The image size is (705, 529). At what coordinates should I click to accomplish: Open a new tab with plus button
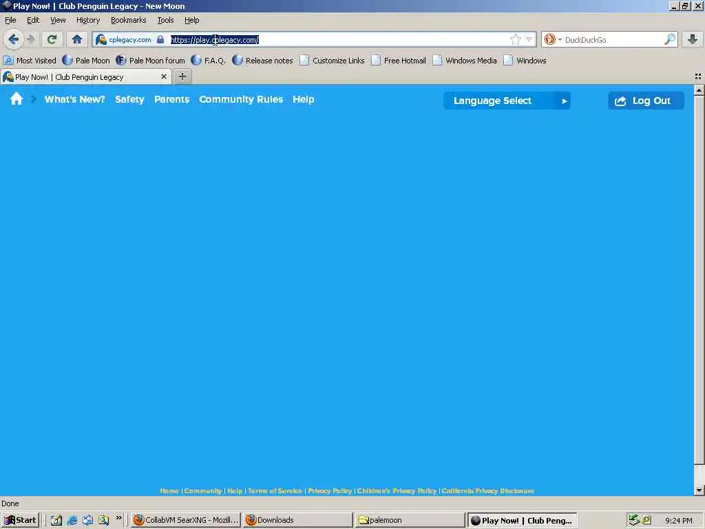182,77
